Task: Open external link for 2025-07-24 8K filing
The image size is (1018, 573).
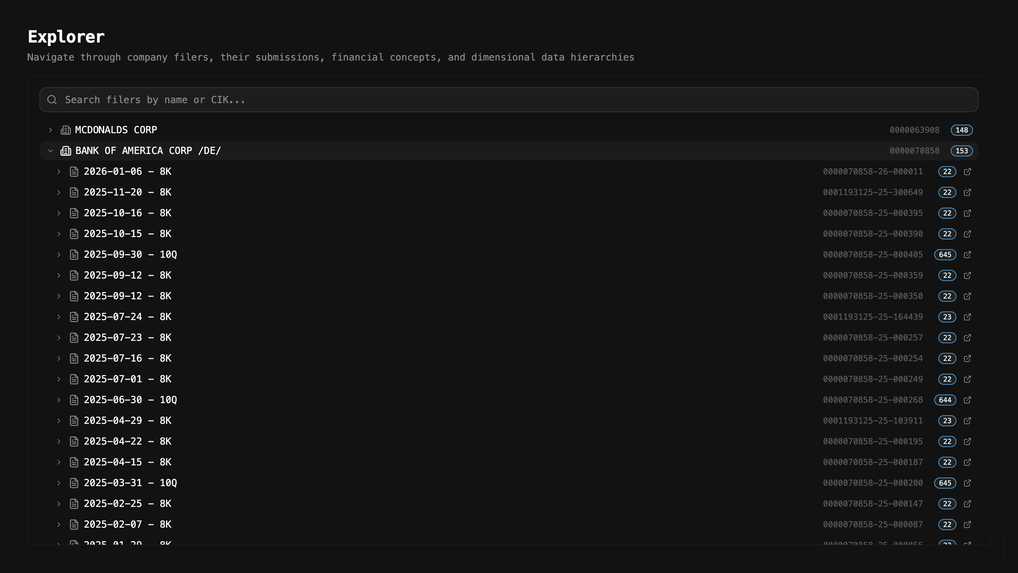Action: coord(967,317)
